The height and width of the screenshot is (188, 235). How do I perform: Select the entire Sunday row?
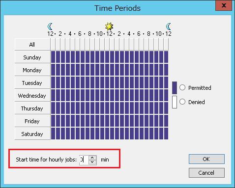32,57
